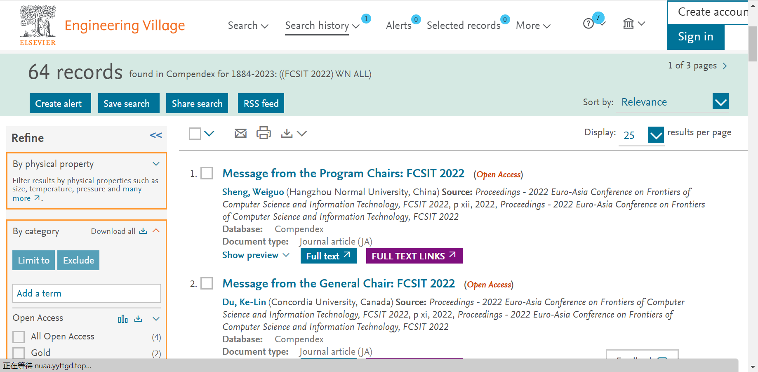The height and width of the screenshot is (372, 758).
Task: Click the Create alert button
Action: [60, 103]
